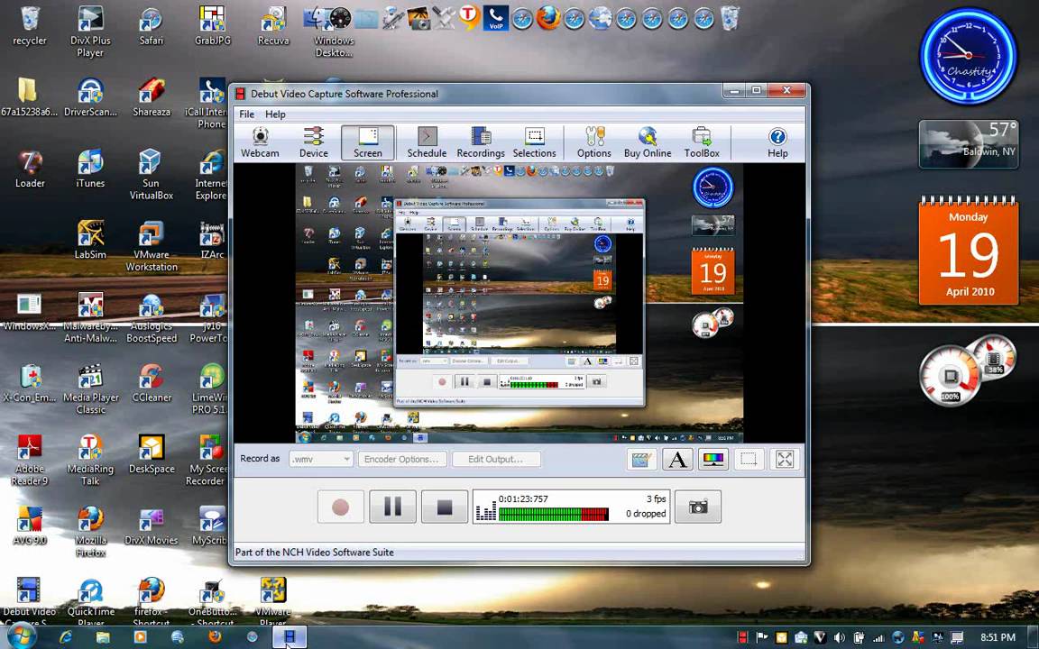This screenshot has height=649, width=1039.
Task: Open the GrabJPG desktop shortcut
Action: (x=212, y=26)
